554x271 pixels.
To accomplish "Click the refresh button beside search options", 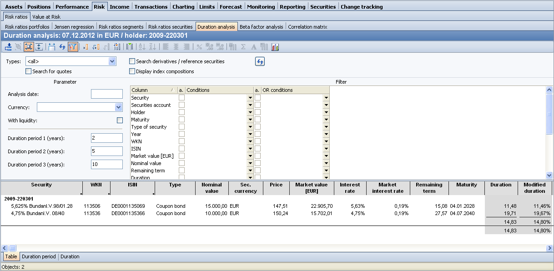I will pyautogui.click(x=260, y=62).
